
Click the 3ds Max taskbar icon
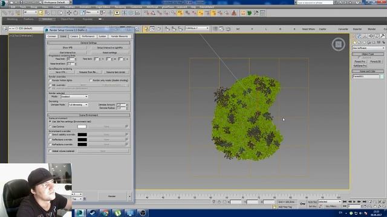tap(80, 213)
